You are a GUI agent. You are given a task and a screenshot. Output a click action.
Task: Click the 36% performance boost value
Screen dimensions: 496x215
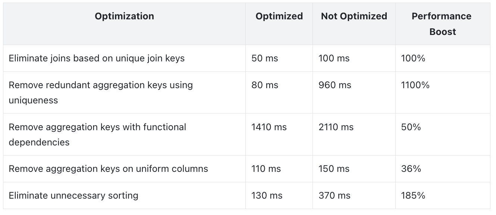411,169
